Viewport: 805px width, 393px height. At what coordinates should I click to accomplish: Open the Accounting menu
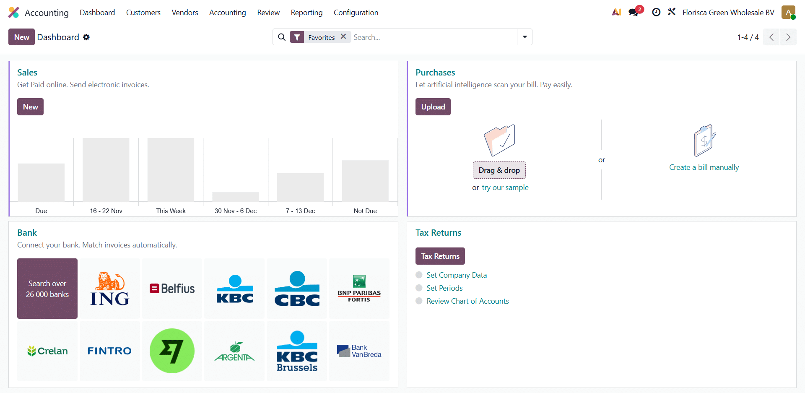tap(228, 13)
